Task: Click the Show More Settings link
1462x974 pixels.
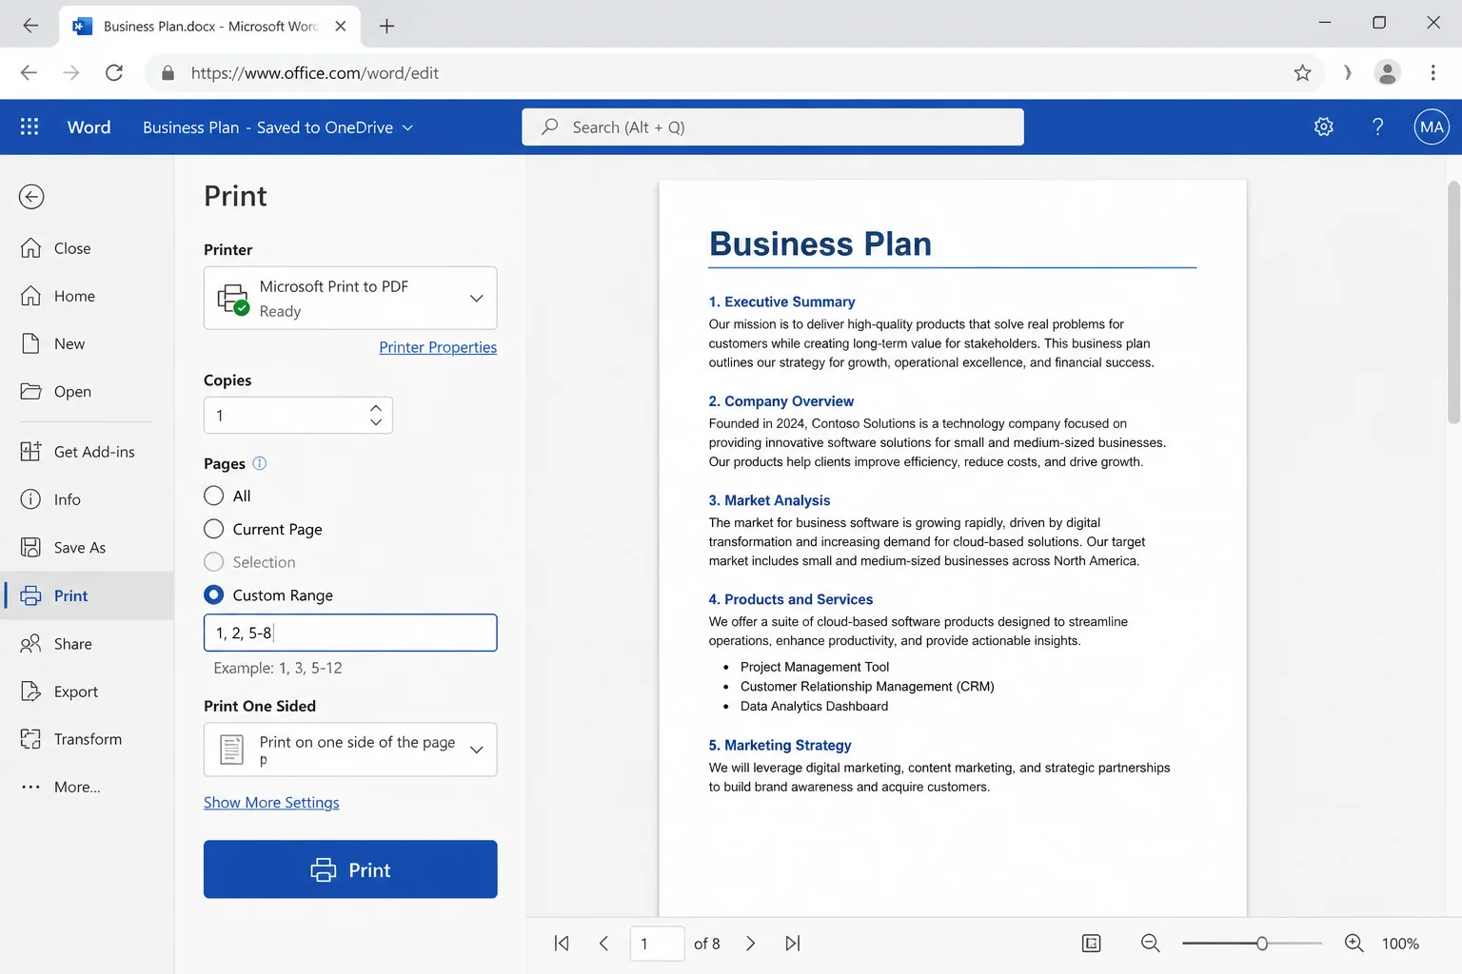Action: tap(271, 803)
